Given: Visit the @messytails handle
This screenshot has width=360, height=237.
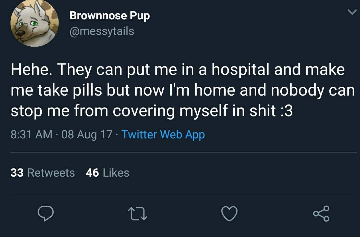Looking at the screenshot, I should [x=102, y=31].
